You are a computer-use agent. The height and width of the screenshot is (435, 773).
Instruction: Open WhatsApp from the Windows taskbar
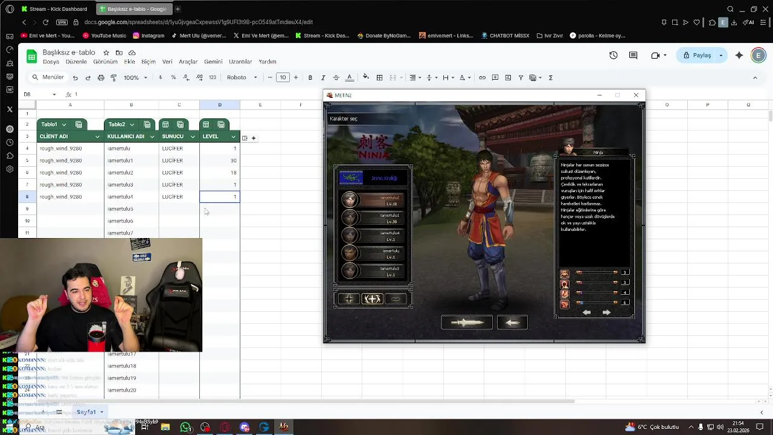click(x=185, y=427)
